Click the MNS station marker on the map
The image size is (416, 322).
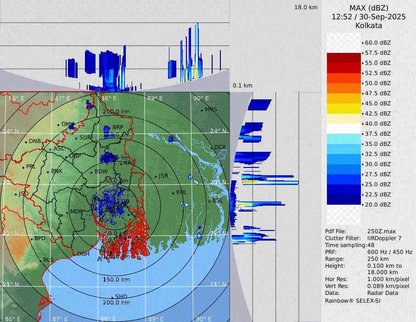click(202, 110)
